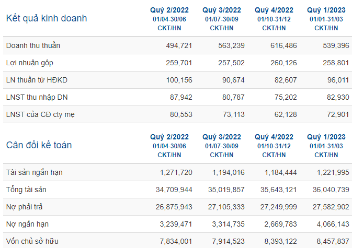This screenshot has height=248, width=352.
Task: Select Tổng tài sản value 35,019,857
Action: [x=226, y=190]
